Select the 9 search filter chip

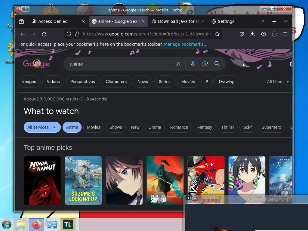coord(207,82)
